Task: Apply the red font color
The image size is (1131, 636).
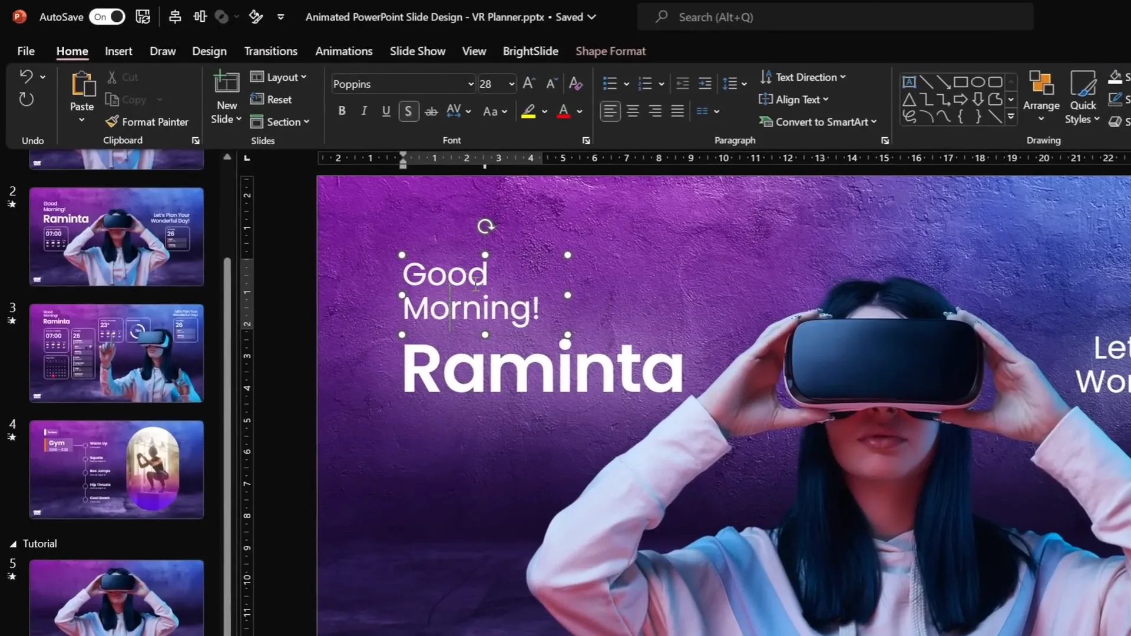Action: click(564, 111)
